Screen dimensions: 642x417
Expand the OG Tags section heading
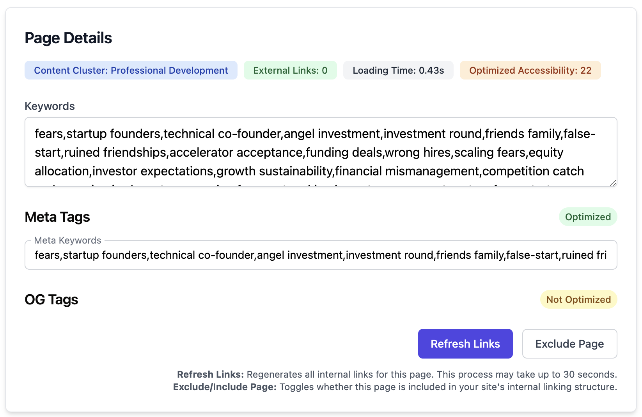point(51,300)
